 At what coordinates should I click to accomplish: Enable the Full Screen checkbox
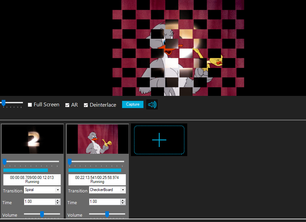click(30, 105)
